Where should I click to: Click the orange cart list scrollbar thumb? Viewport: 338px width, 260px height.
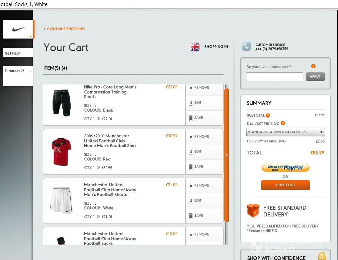pyautogui.click(x=227, y=155)
